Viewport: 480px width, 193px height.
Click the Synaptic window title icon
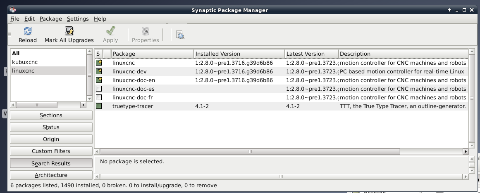tap(13, 10)
